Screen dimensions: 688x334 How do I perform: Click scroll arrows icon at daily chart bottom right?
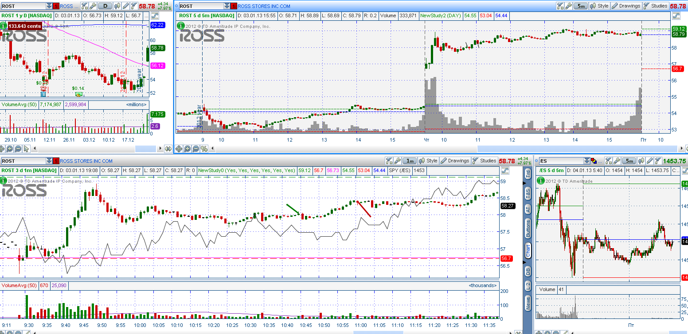[x=168, y=149]
